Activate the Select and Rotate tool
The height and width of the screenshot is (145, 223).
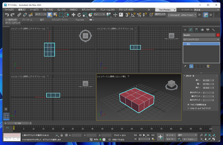[x=79, y=15]
